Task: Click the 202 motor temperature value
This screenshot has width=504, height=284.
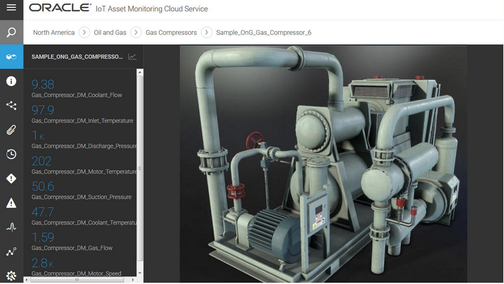Action: (x=42, y=161)
